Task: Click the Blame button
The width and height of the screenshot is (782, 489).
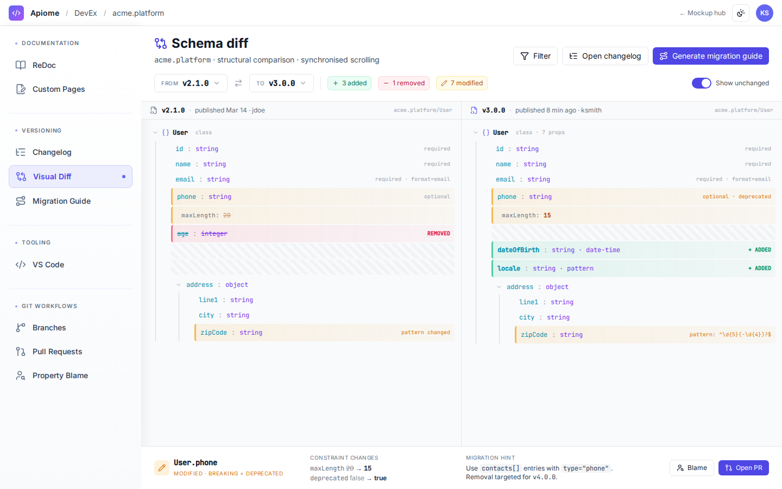Action: pyautogui.click(x=692, y=468)
